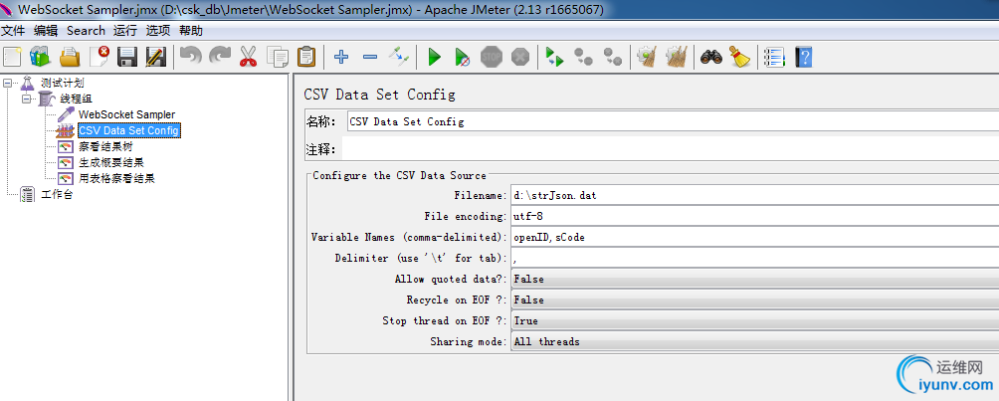Click the Remote shutdown all icon
This screenshot has width=999, height=401.
(613, 57)
